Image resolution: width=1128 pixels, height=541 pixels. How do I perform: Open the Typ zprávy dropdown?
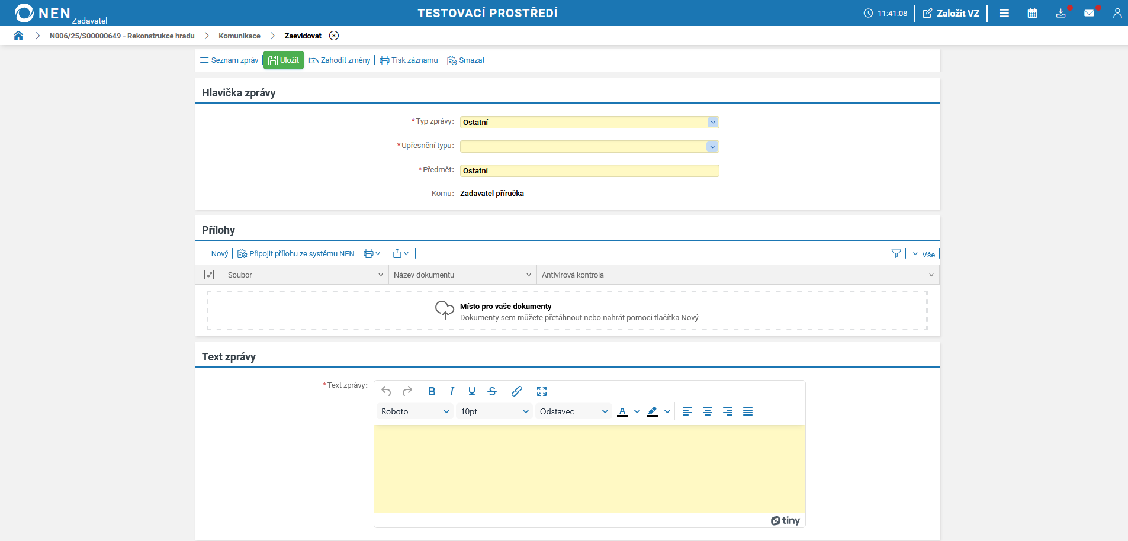[x=712, y=122]
